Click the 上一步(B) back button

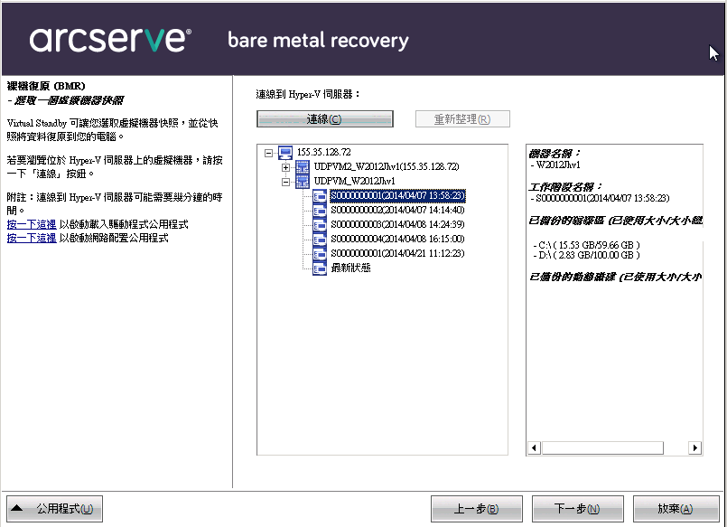[477, 509]
